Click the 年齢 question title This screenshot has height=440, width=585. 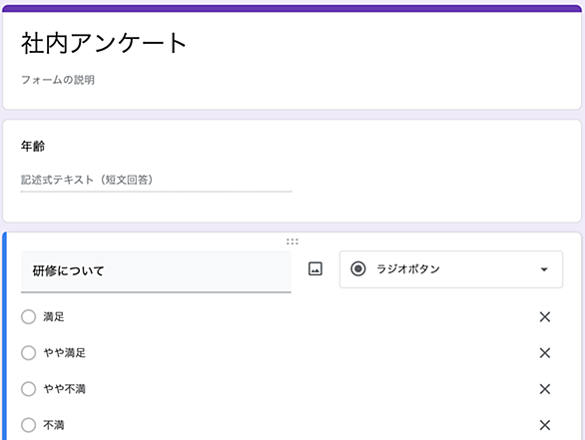coord(33,147)
